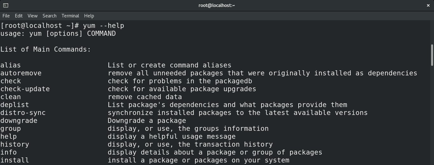Click the terminal icon in title bar

click(x=6, y=5)
